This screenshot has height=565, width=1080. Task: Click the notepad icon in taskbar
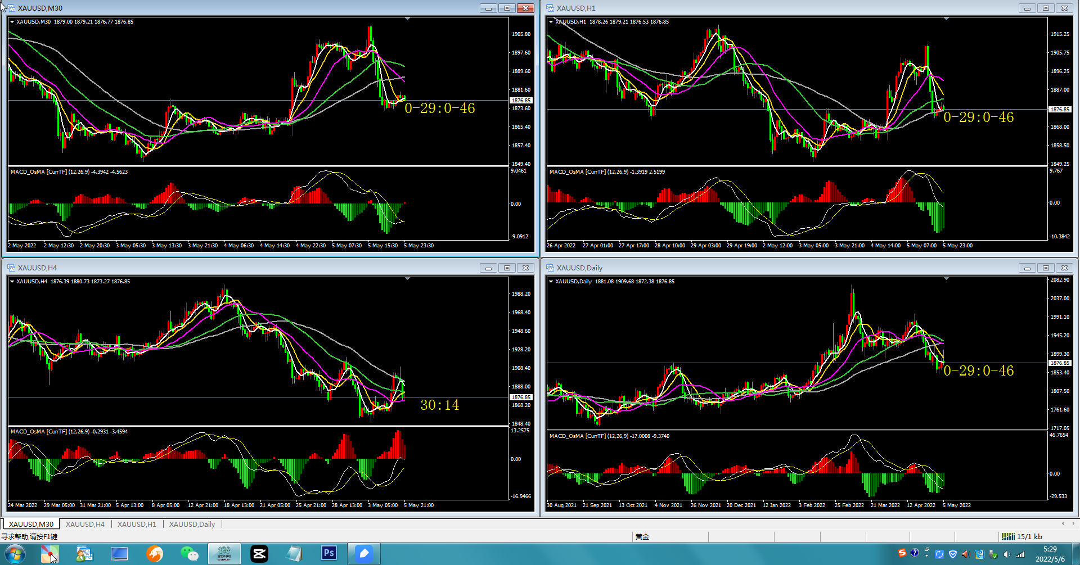click(294, 554)
